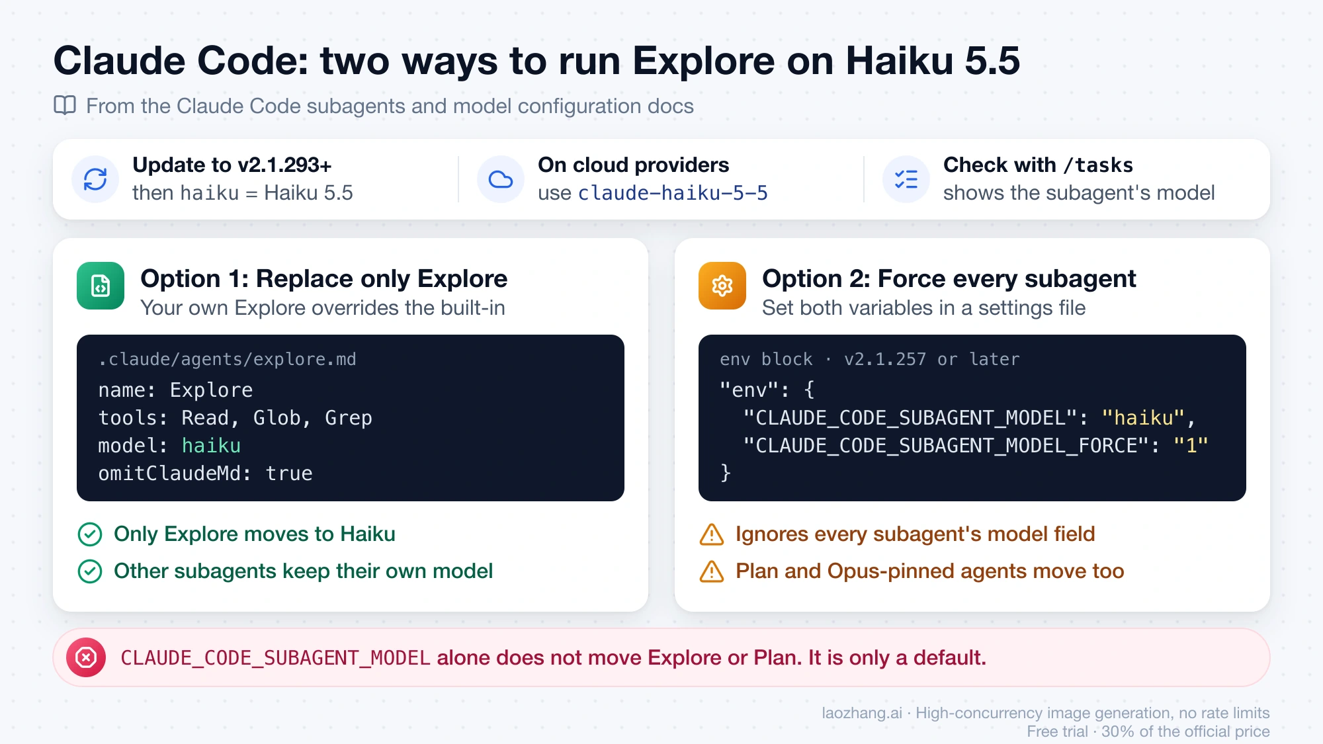The width and height of the screenshot is (1323, 744).
Task: Click the checklist tasks icon
Action: [x=906, y=179]
